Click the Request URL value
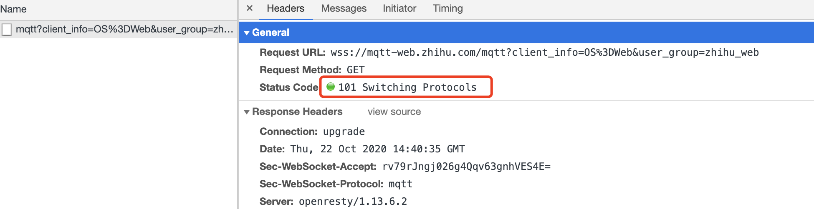This screenshot has width=814, height=209. click(x=545, y=52)
